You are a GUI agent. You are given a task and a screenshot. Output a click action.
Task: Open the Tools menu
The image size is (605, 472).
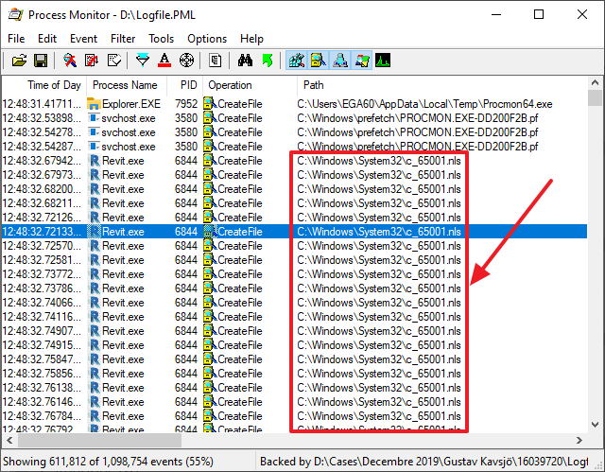point(161,39)
